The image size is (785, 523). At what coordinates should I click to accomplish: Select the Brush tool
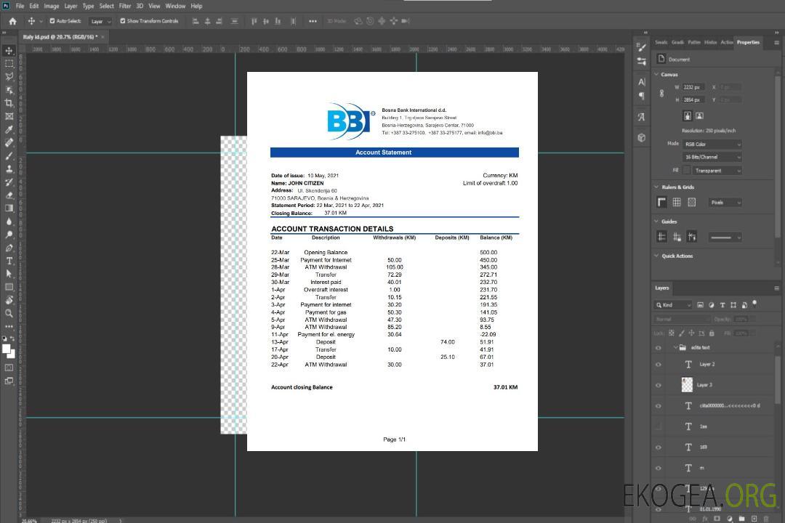[x=9, y=155]
